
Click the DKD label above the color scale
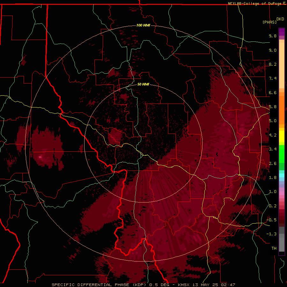280,19
